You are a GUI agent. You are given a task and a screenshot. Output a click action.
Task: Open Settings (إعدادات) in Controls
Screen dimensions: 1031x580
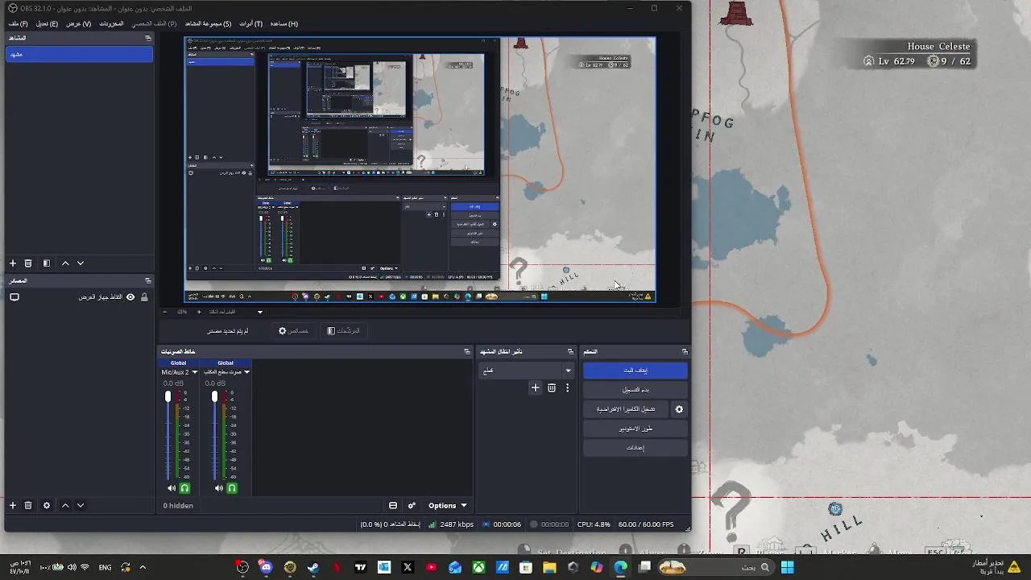[636, 448]
